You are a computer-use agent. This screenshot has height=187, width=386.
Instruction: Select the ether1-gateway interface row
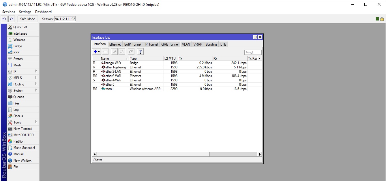[116, 67]
